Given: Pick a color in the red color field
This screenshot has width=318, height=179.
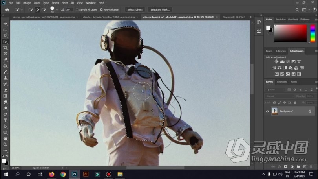Looking at the screenshot, I should pyautogui.click(x=291, y=33).
